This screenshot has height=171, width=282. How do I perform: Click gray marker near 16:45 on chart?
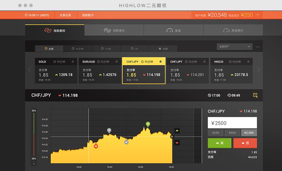coord(109,130)
